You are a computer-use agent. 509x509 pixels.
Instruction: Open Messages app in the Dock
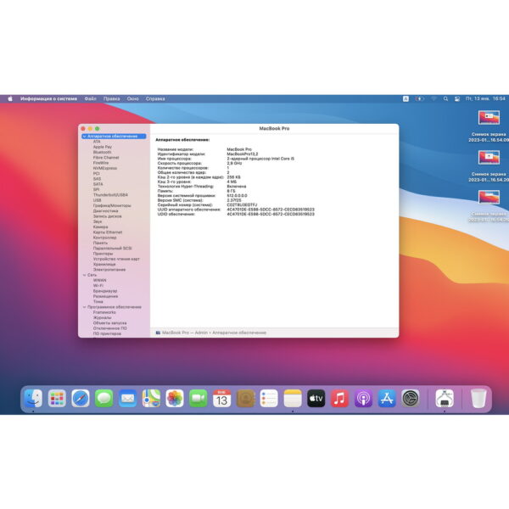click(103, 399)
